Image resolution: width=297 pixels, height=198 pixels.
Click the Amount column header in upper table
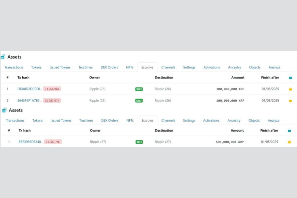(x=238, y=77)
